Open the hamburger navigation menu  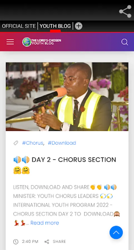[x=10, y=42]
